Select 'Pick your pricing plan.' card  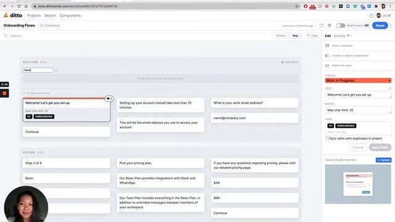coord(160,163)
